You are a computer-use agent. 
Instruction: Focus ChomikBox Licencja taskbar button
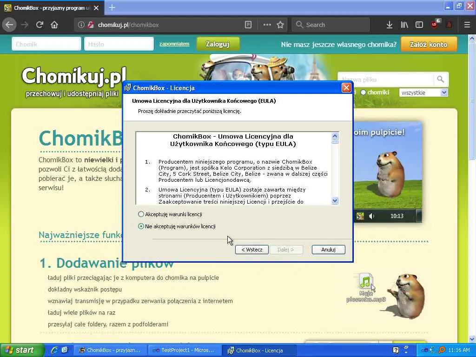258,350
